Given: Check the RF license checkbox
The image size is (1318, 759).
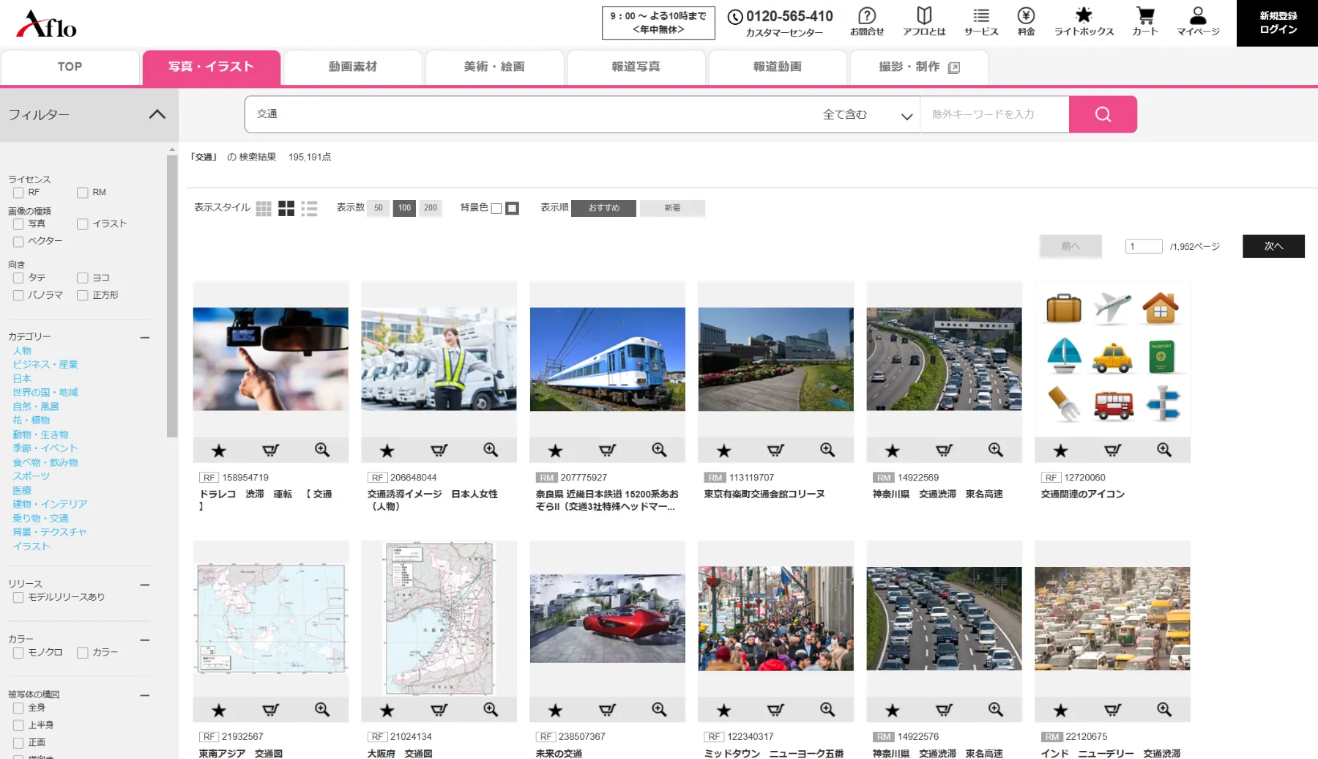Looking at the screenshot, I should click(x=18, y=193).
